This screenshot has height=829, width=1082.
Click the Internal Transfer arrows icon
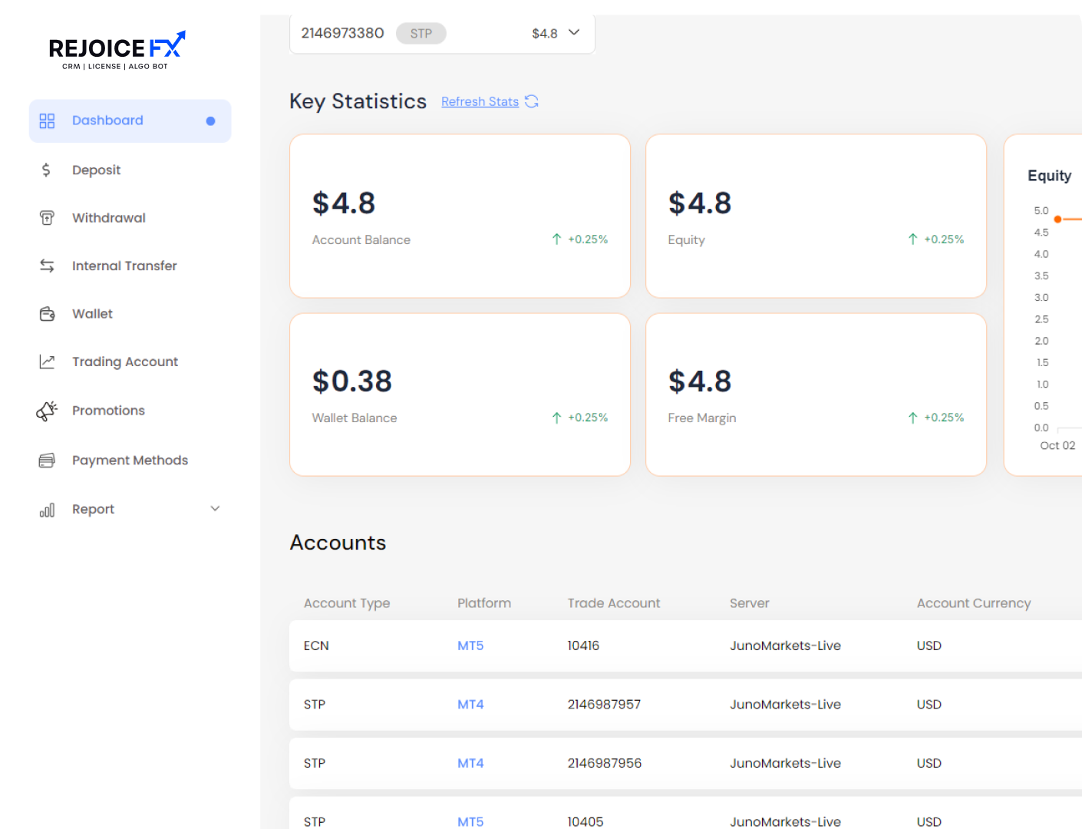(x=47, y=266)
